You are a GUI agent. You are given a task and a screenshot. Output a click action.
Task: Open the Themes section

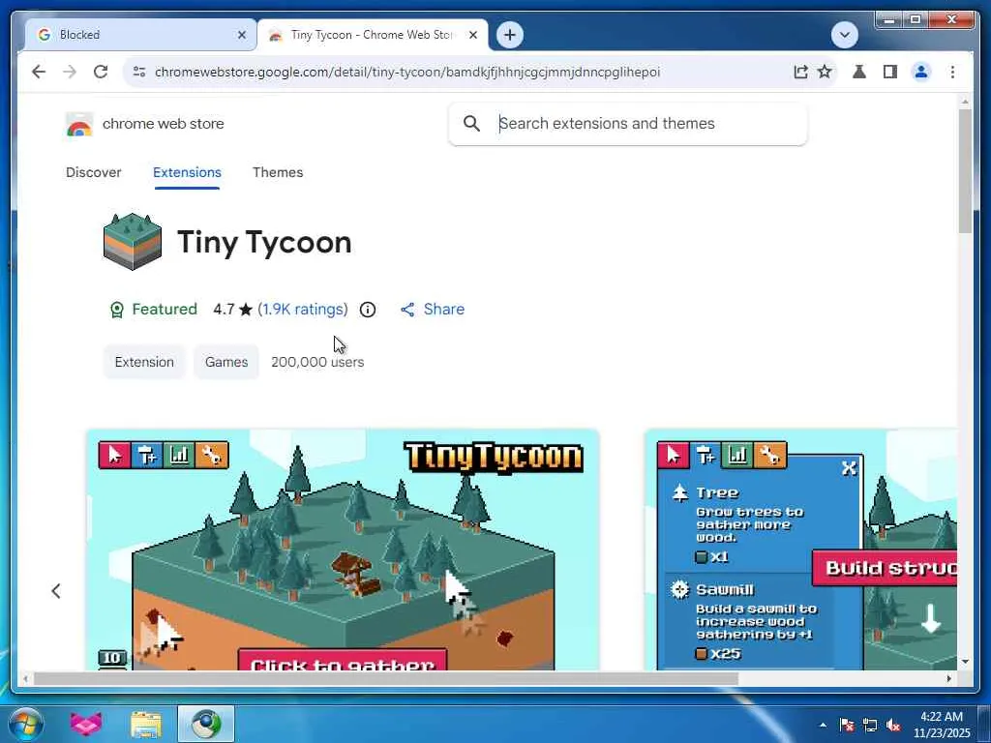278,172
